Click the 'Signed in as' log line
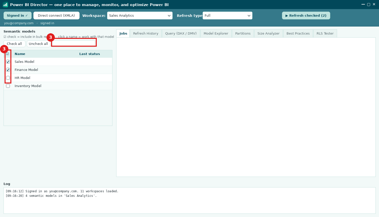 [62, 191]
